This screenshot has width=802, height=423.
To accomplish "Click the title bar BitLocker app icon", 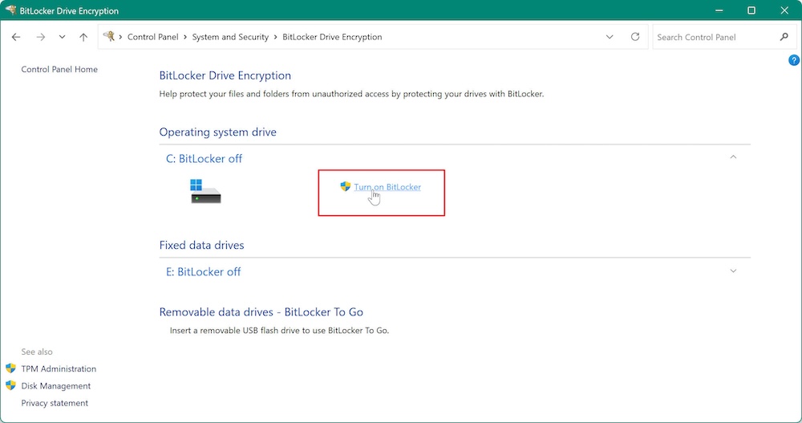I will (x=10, y=10).
